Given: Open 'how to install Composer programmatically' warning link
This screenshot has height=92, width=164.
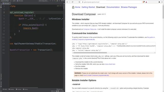Looking at the screenshot, I should pos(96,75).
